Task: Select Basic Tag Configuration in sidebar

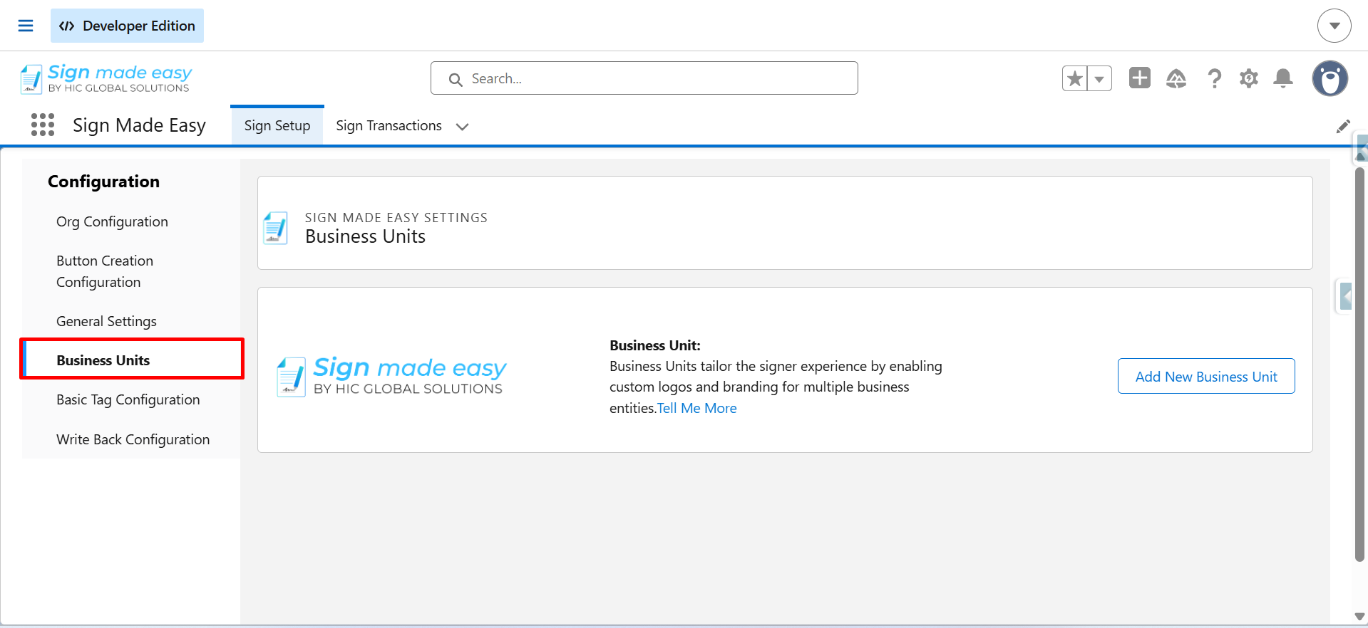Action: tap(128, 399)
